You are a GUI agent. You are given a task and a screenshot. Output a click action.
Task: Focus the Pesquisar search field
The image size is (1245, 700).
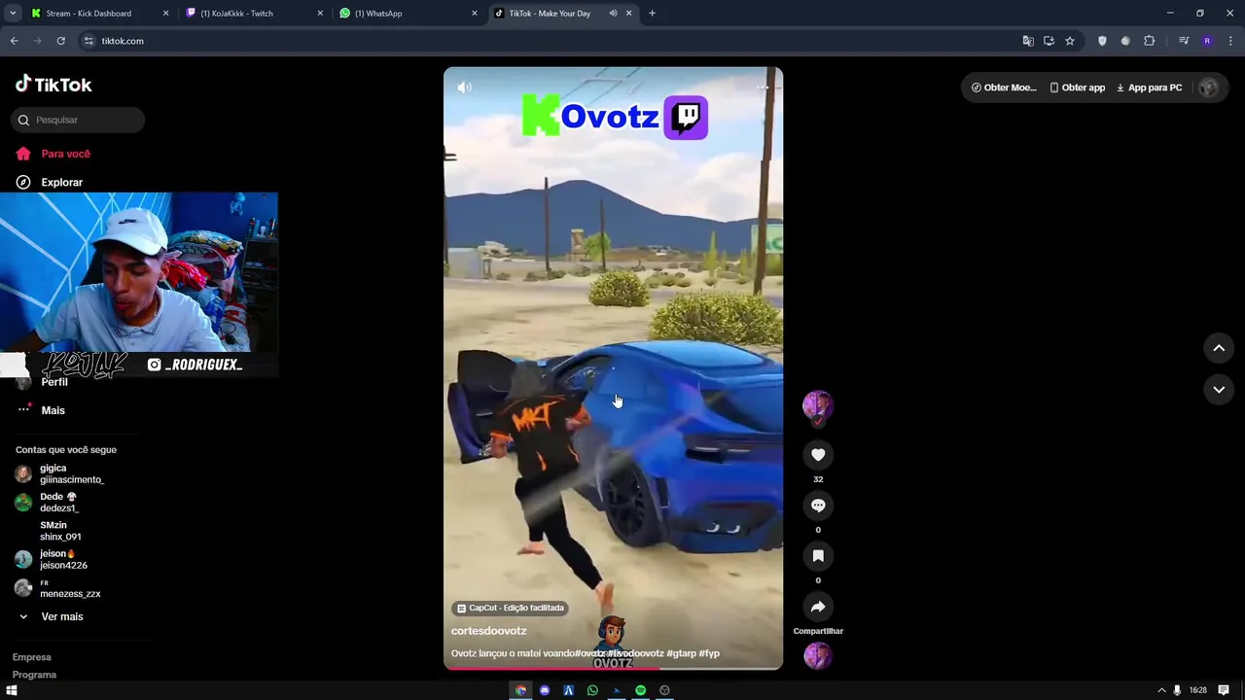(78, 120)
